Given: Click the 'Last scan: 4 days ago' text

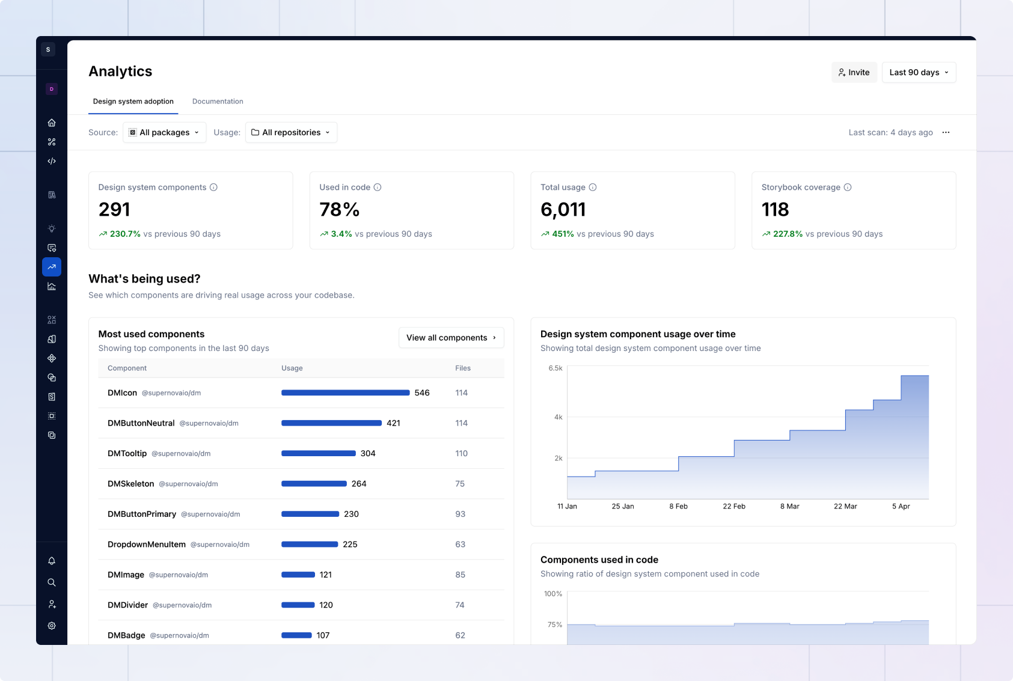Looking at the screenshot, I should click(x=890, y=132).
